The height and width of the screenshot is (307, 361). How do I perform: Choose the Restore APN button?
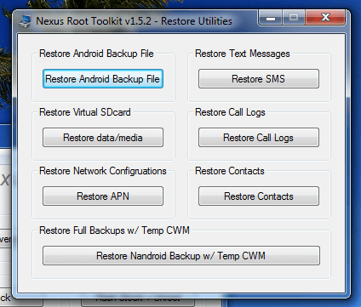point(103,196)
